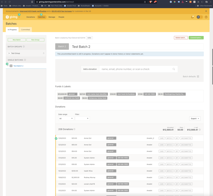213x196 pixels.
Task: Click info icon next to net total
Action: pos(200,130)
